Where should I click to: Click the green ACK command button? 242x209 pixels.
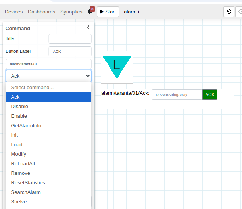point(210,94)
